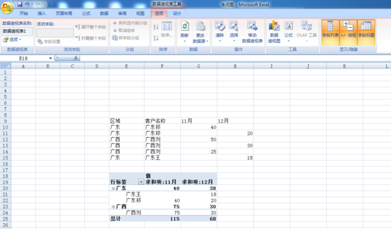
Task: Select pivot row label 广西刘
Action: (x=133, y=213)
